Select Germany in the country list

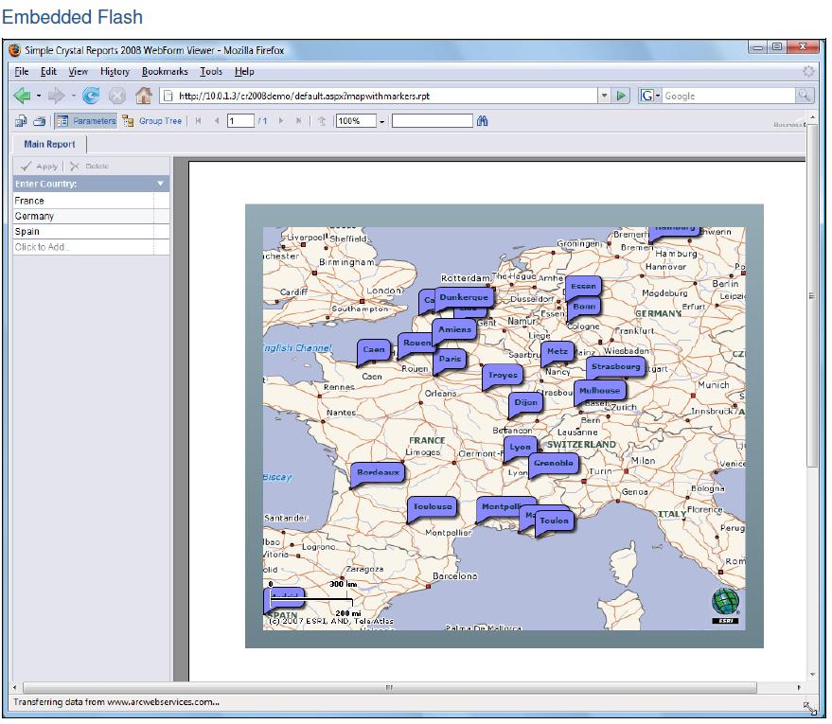tap(91, 216)
